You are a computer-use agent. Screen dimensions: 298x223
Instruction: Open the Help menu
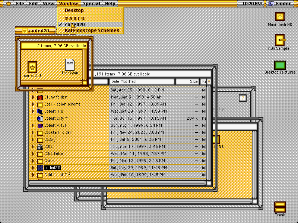110,3
